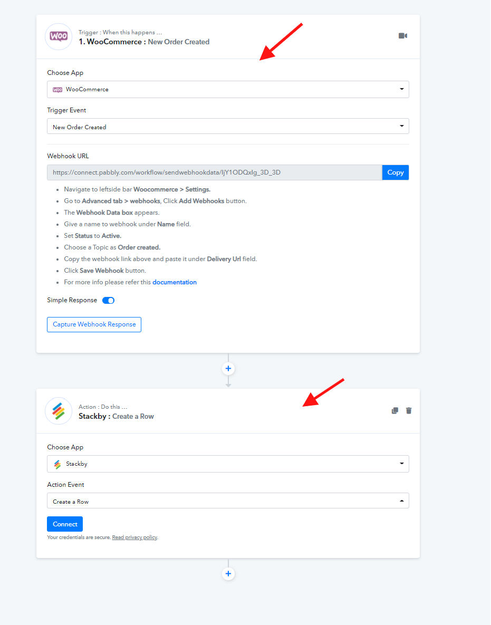This screenshot has width=491, height=625.
Task: Copy the webhook URL
Action: pos(396,172)
